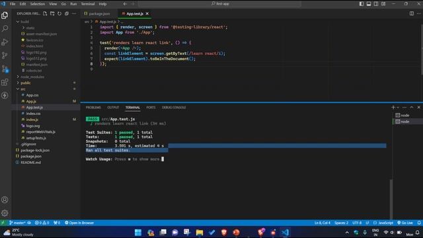Create new folder in Explorer
Screen dimensions: 423x238
(52, 13)
